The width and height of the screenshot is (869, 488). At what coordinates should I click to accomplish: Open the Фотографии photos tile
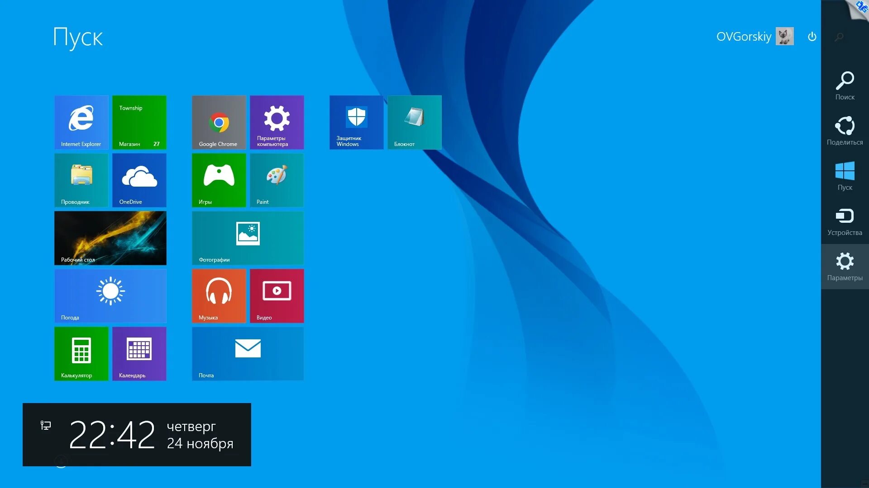(248, 238)
